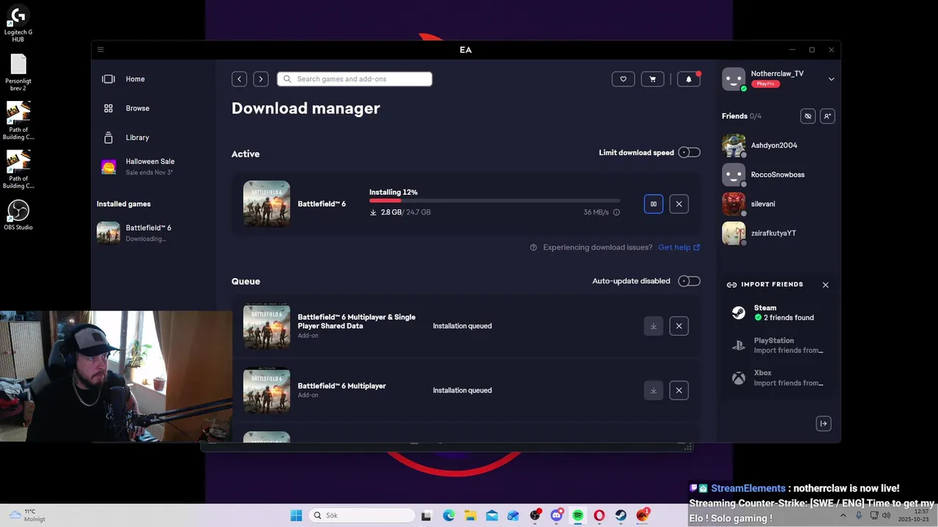Start download for Battlefield 6 Multiplayer add-on
Image resolution: width=938 pixels, height=527 pixels.
654,390
